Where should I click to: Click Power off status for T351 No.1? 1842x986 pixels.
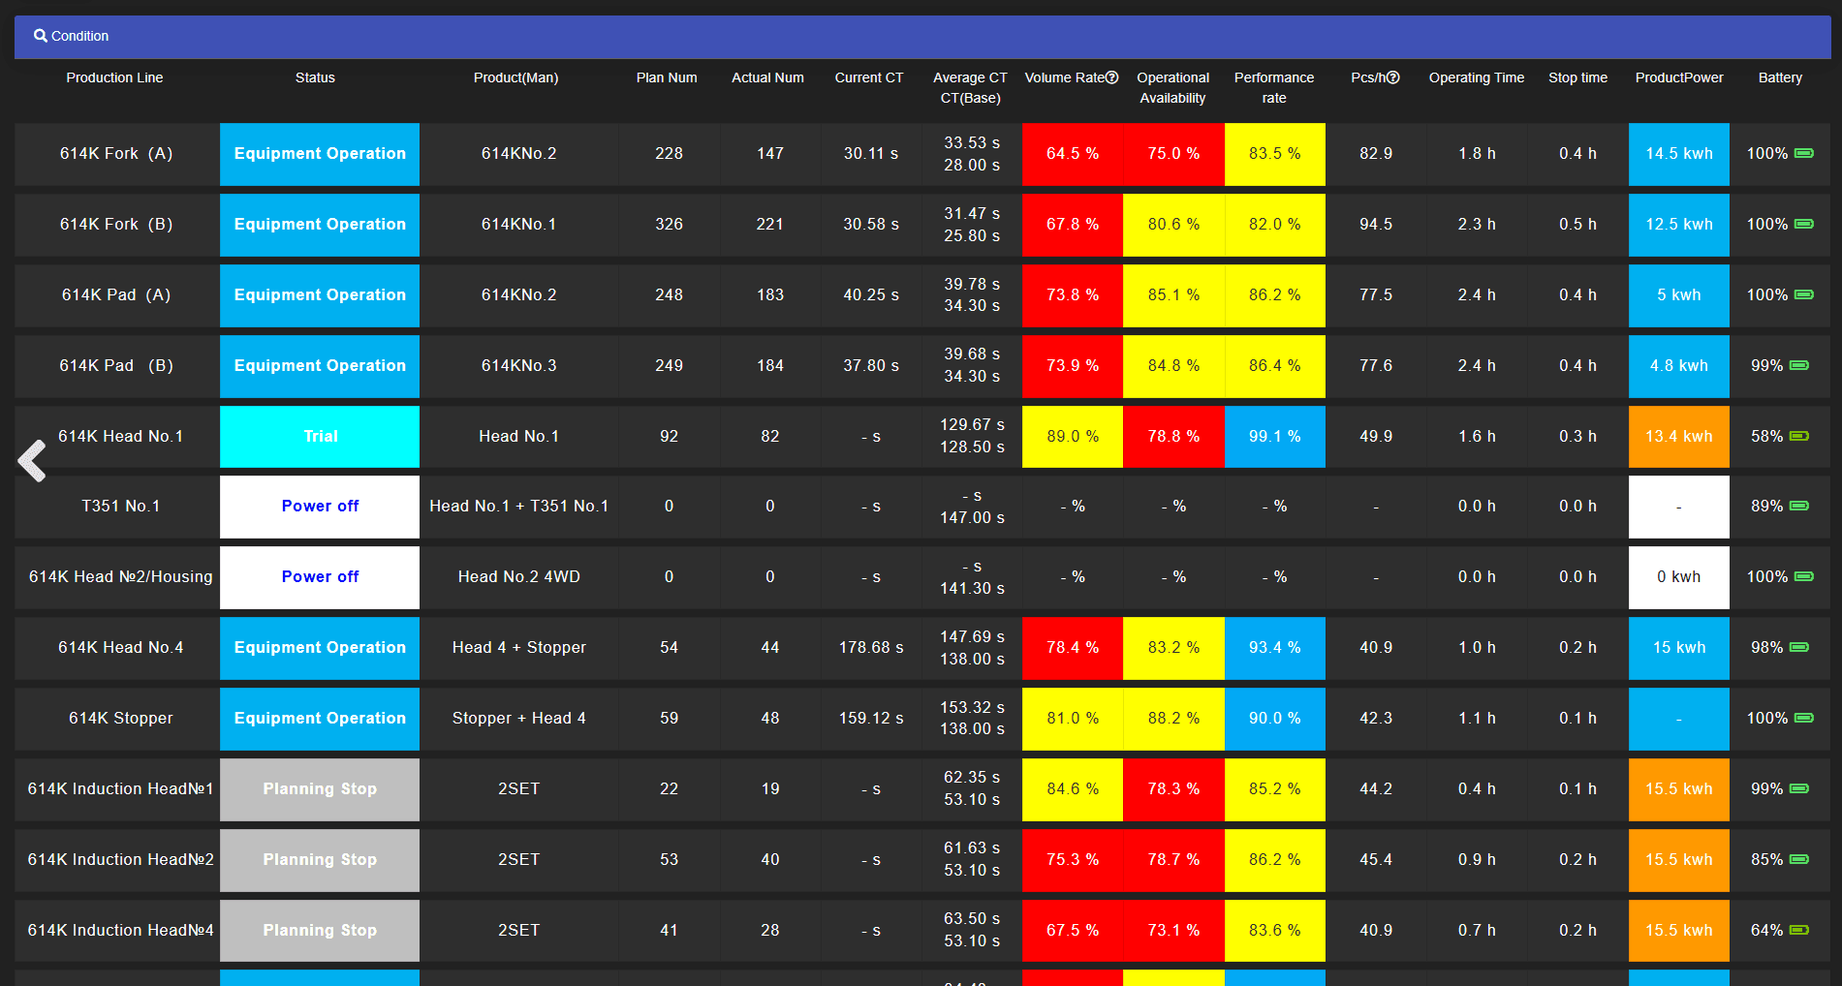[320, 506]
